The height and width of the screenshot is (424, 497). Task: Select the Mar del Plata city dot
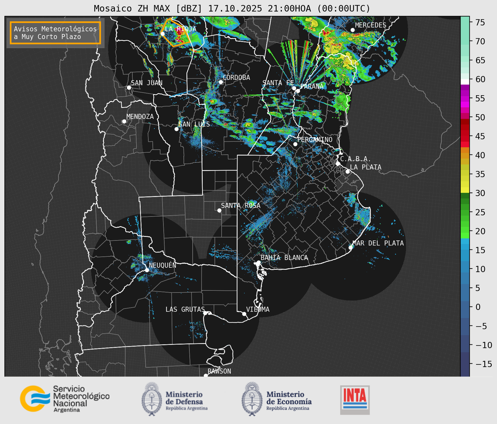coord(351,247)
